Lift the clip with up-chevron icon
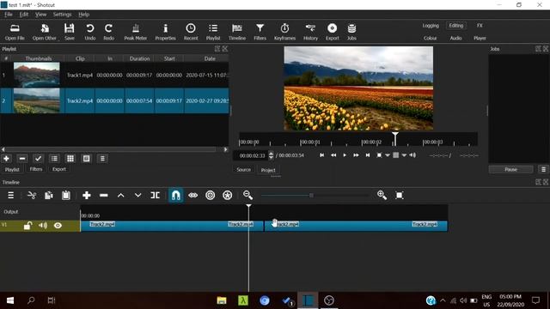The height and width of the screenshot is (309, 550). (x=120, y=195)
